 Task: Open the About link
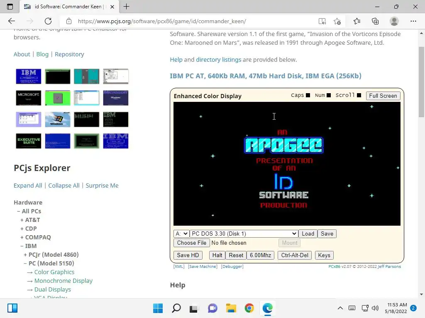tap(22, 54)
